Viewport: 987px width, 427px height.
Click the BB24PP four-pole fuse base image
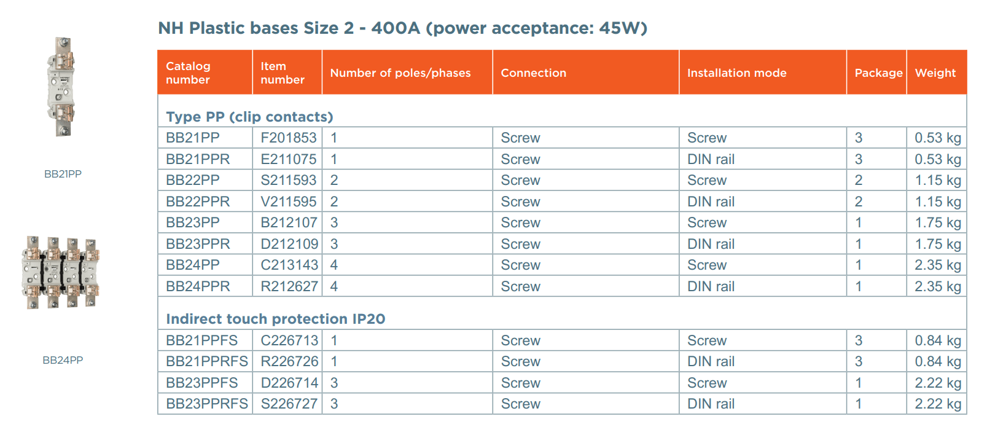(61, 272)
